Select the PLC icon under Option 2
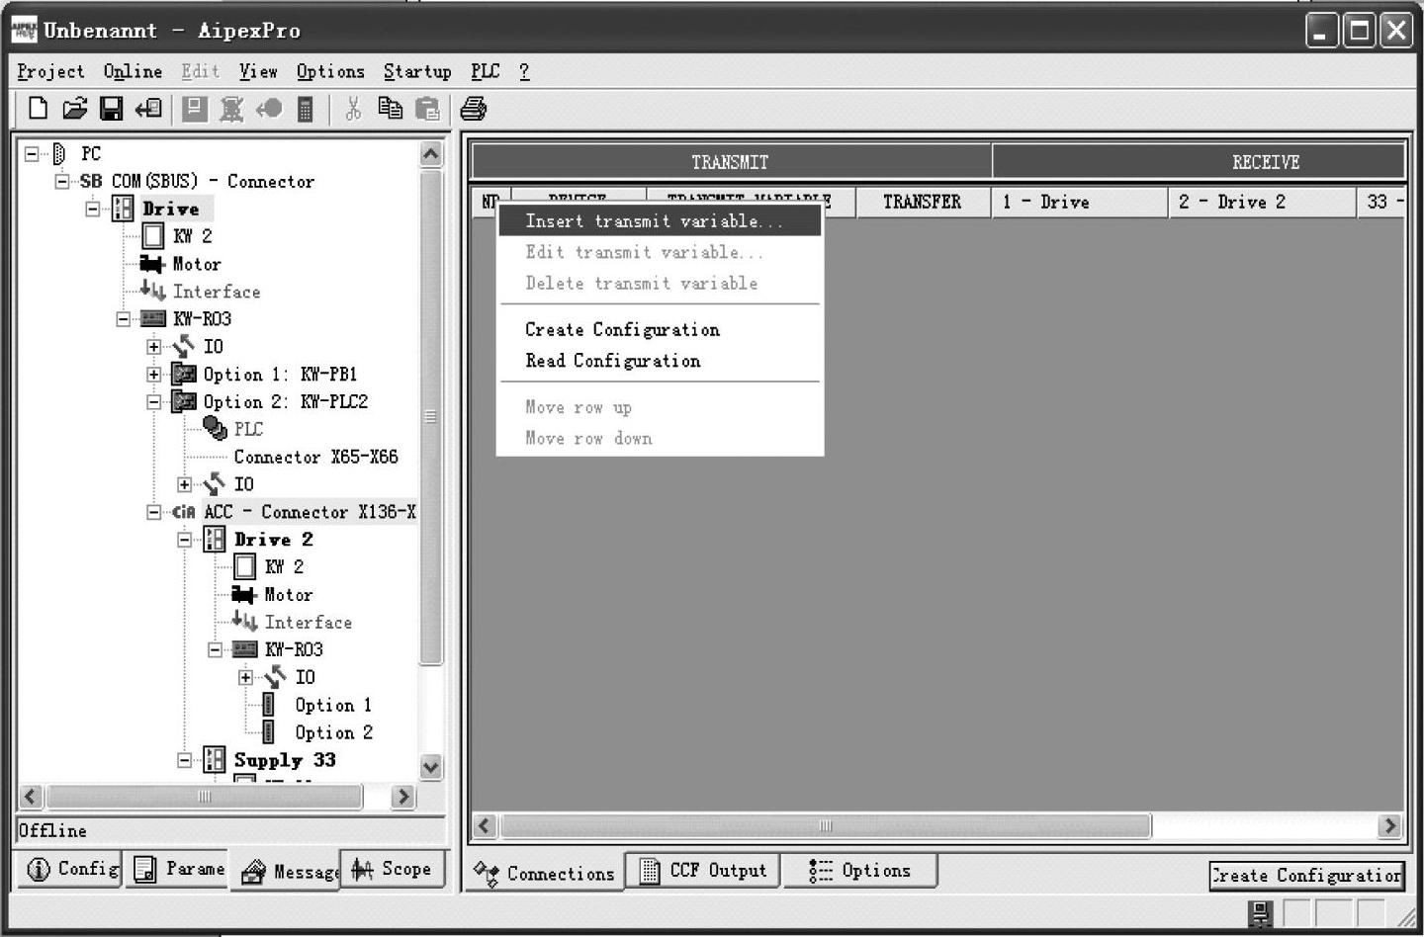Image resolution: width=1424 pixels, height=937 pixels. [215, 428]
